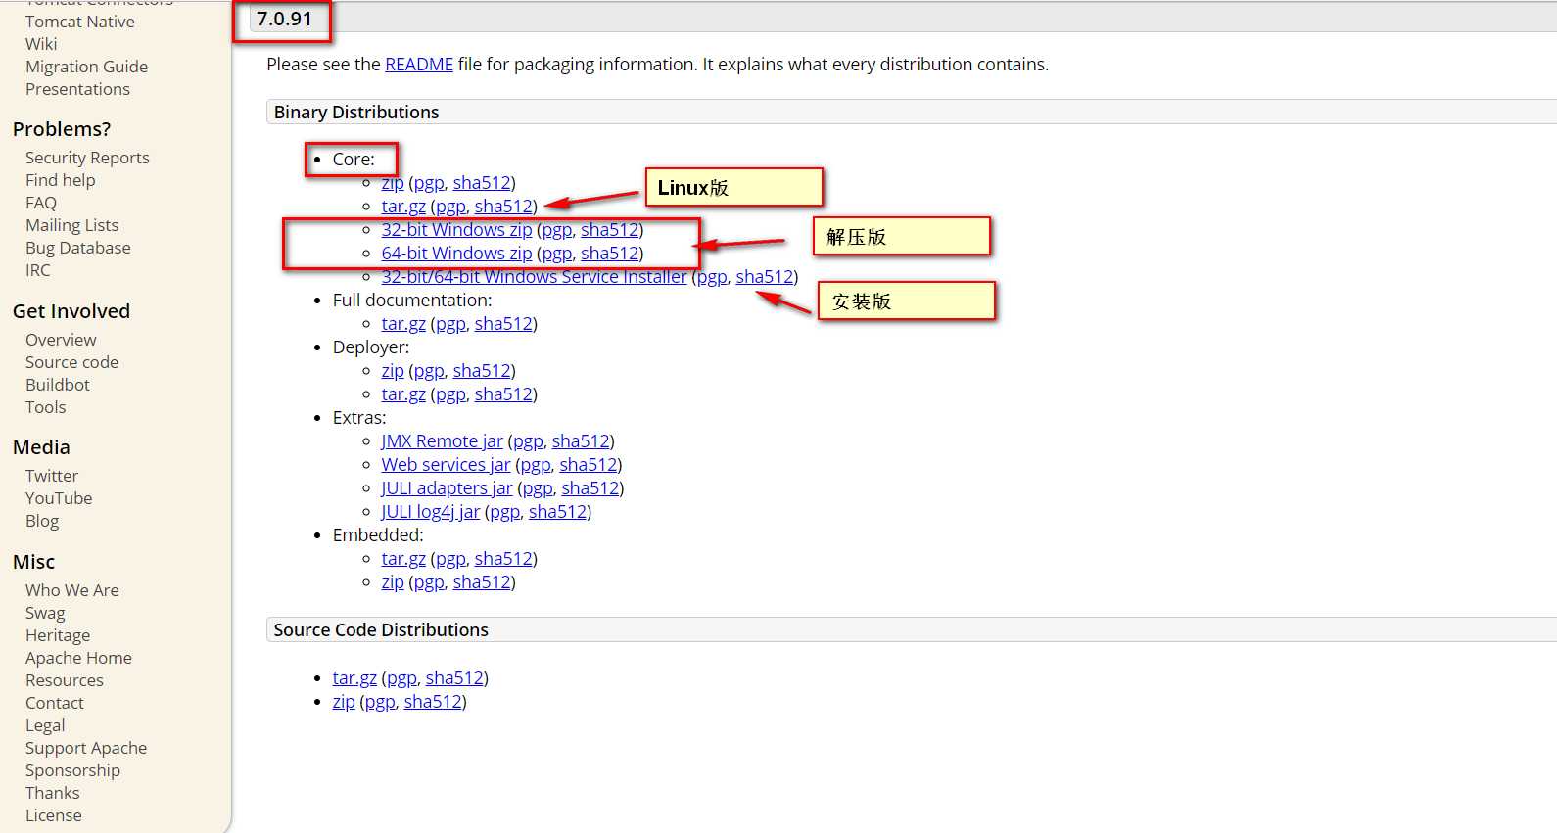
Task: Open the Support Apache link
Action: (x=86, y=748)
